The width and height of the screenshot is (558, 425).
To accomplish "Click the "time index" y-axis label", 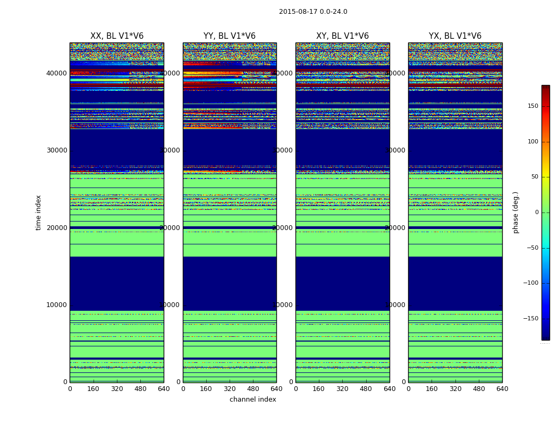I will click(x=38, y=212).
